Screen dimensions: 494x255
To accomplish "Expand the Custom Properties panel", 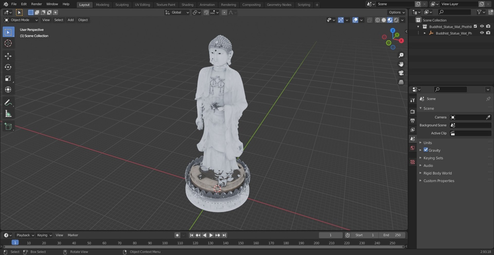I will [439, 181].
